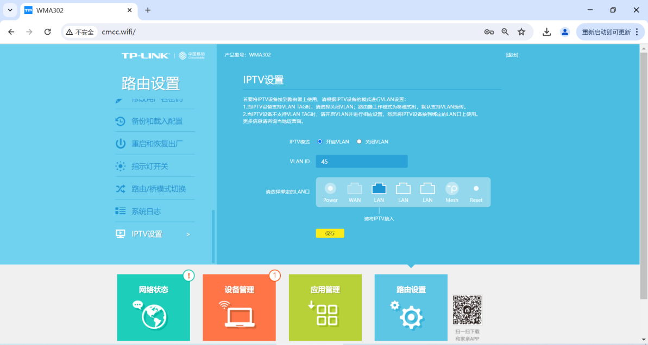The height and width of the screenshot is (345, 648).
Task: Click the 退出 logout link
Action: pyautogui.click(x=512, y=55)
